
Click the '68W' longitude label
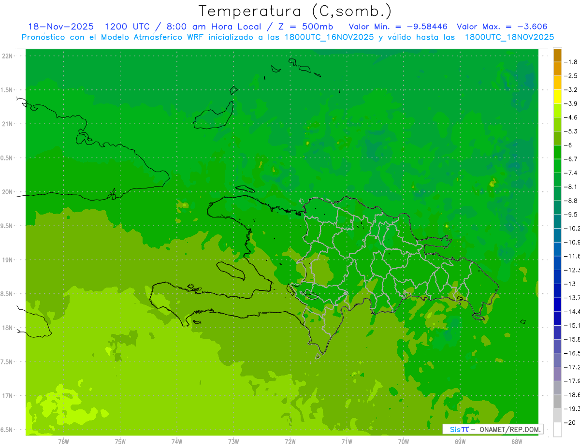[x=517, y=442]
